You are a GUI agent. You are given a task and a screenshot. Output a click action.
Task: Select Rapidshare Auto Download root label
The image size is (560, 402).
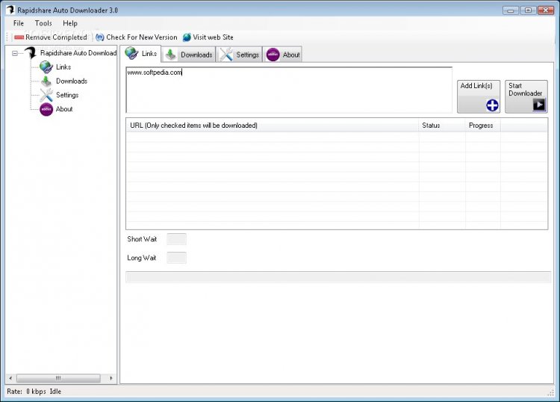pyautogui.click(x=78, y=53)
